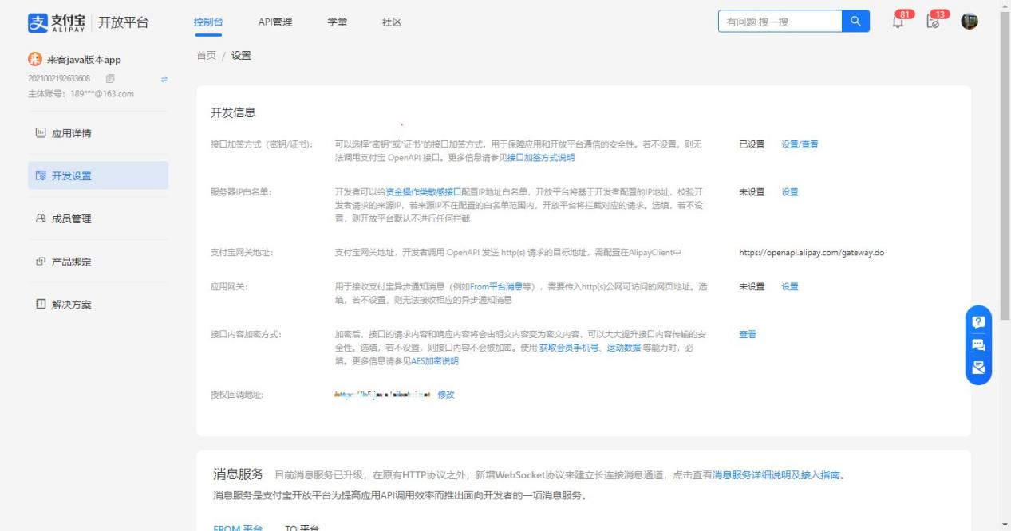Open 消息服务详细说明及接入指南 link
1011x531 pixels.
(777, 475)
